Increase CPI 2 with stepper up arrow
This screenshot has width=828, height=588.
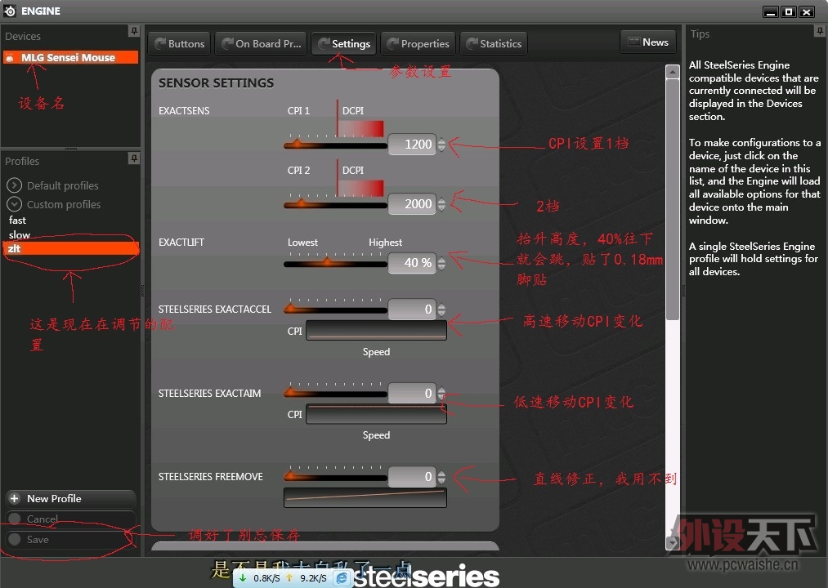(441, 200)
